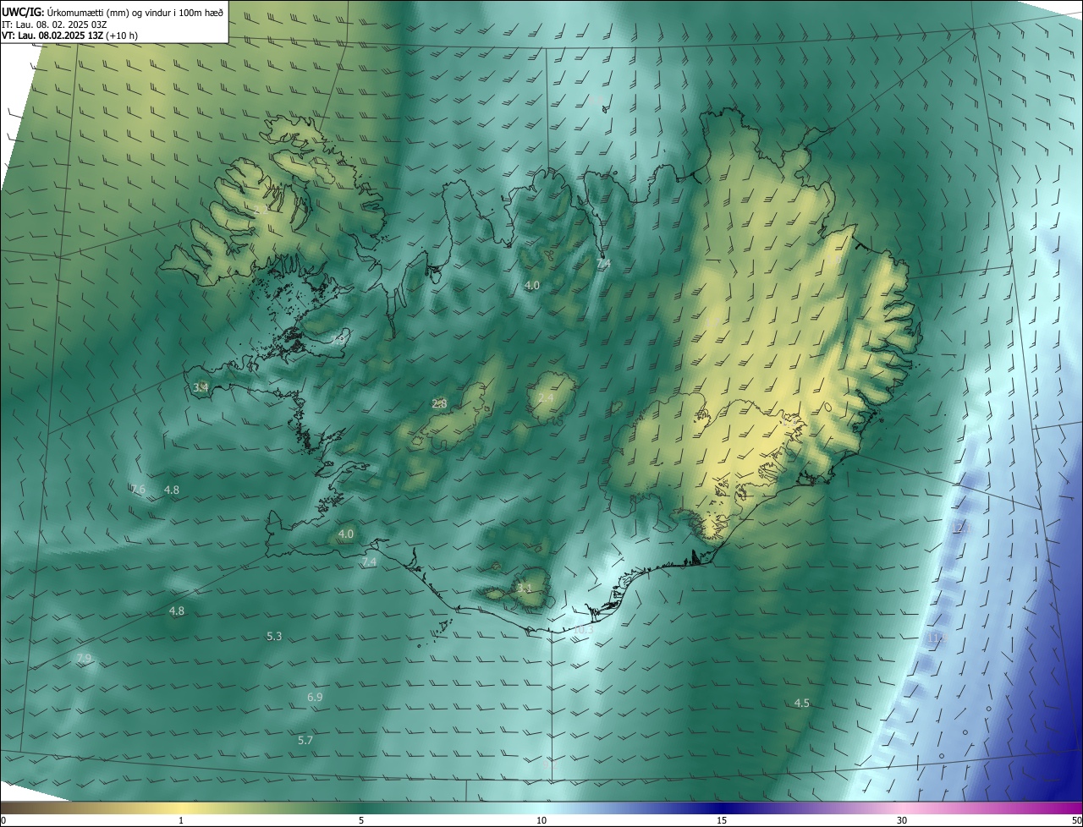The image size is (1083, 827).
Task: Click the '2.8' value label on the map
Action: (439, 403)
